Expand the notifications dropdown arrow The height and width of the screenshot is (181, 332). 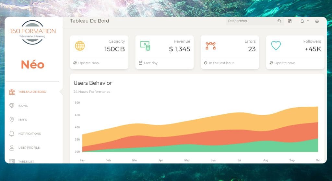(x=308, y=21)
